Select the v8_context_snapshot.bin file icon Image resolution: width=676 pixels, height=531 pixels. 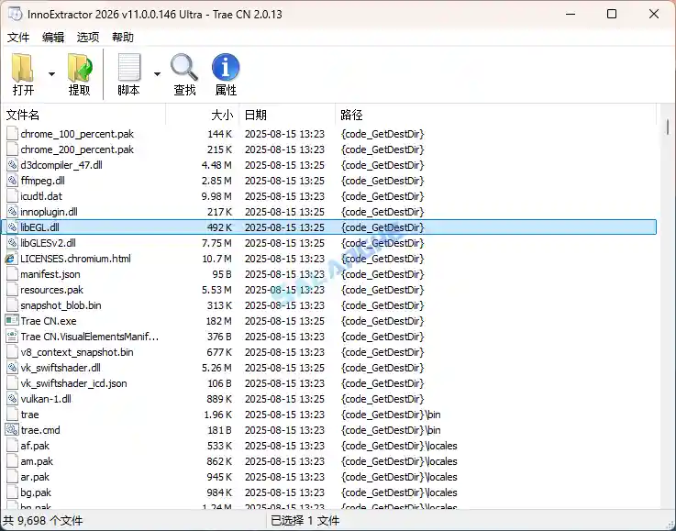[13, 352]
